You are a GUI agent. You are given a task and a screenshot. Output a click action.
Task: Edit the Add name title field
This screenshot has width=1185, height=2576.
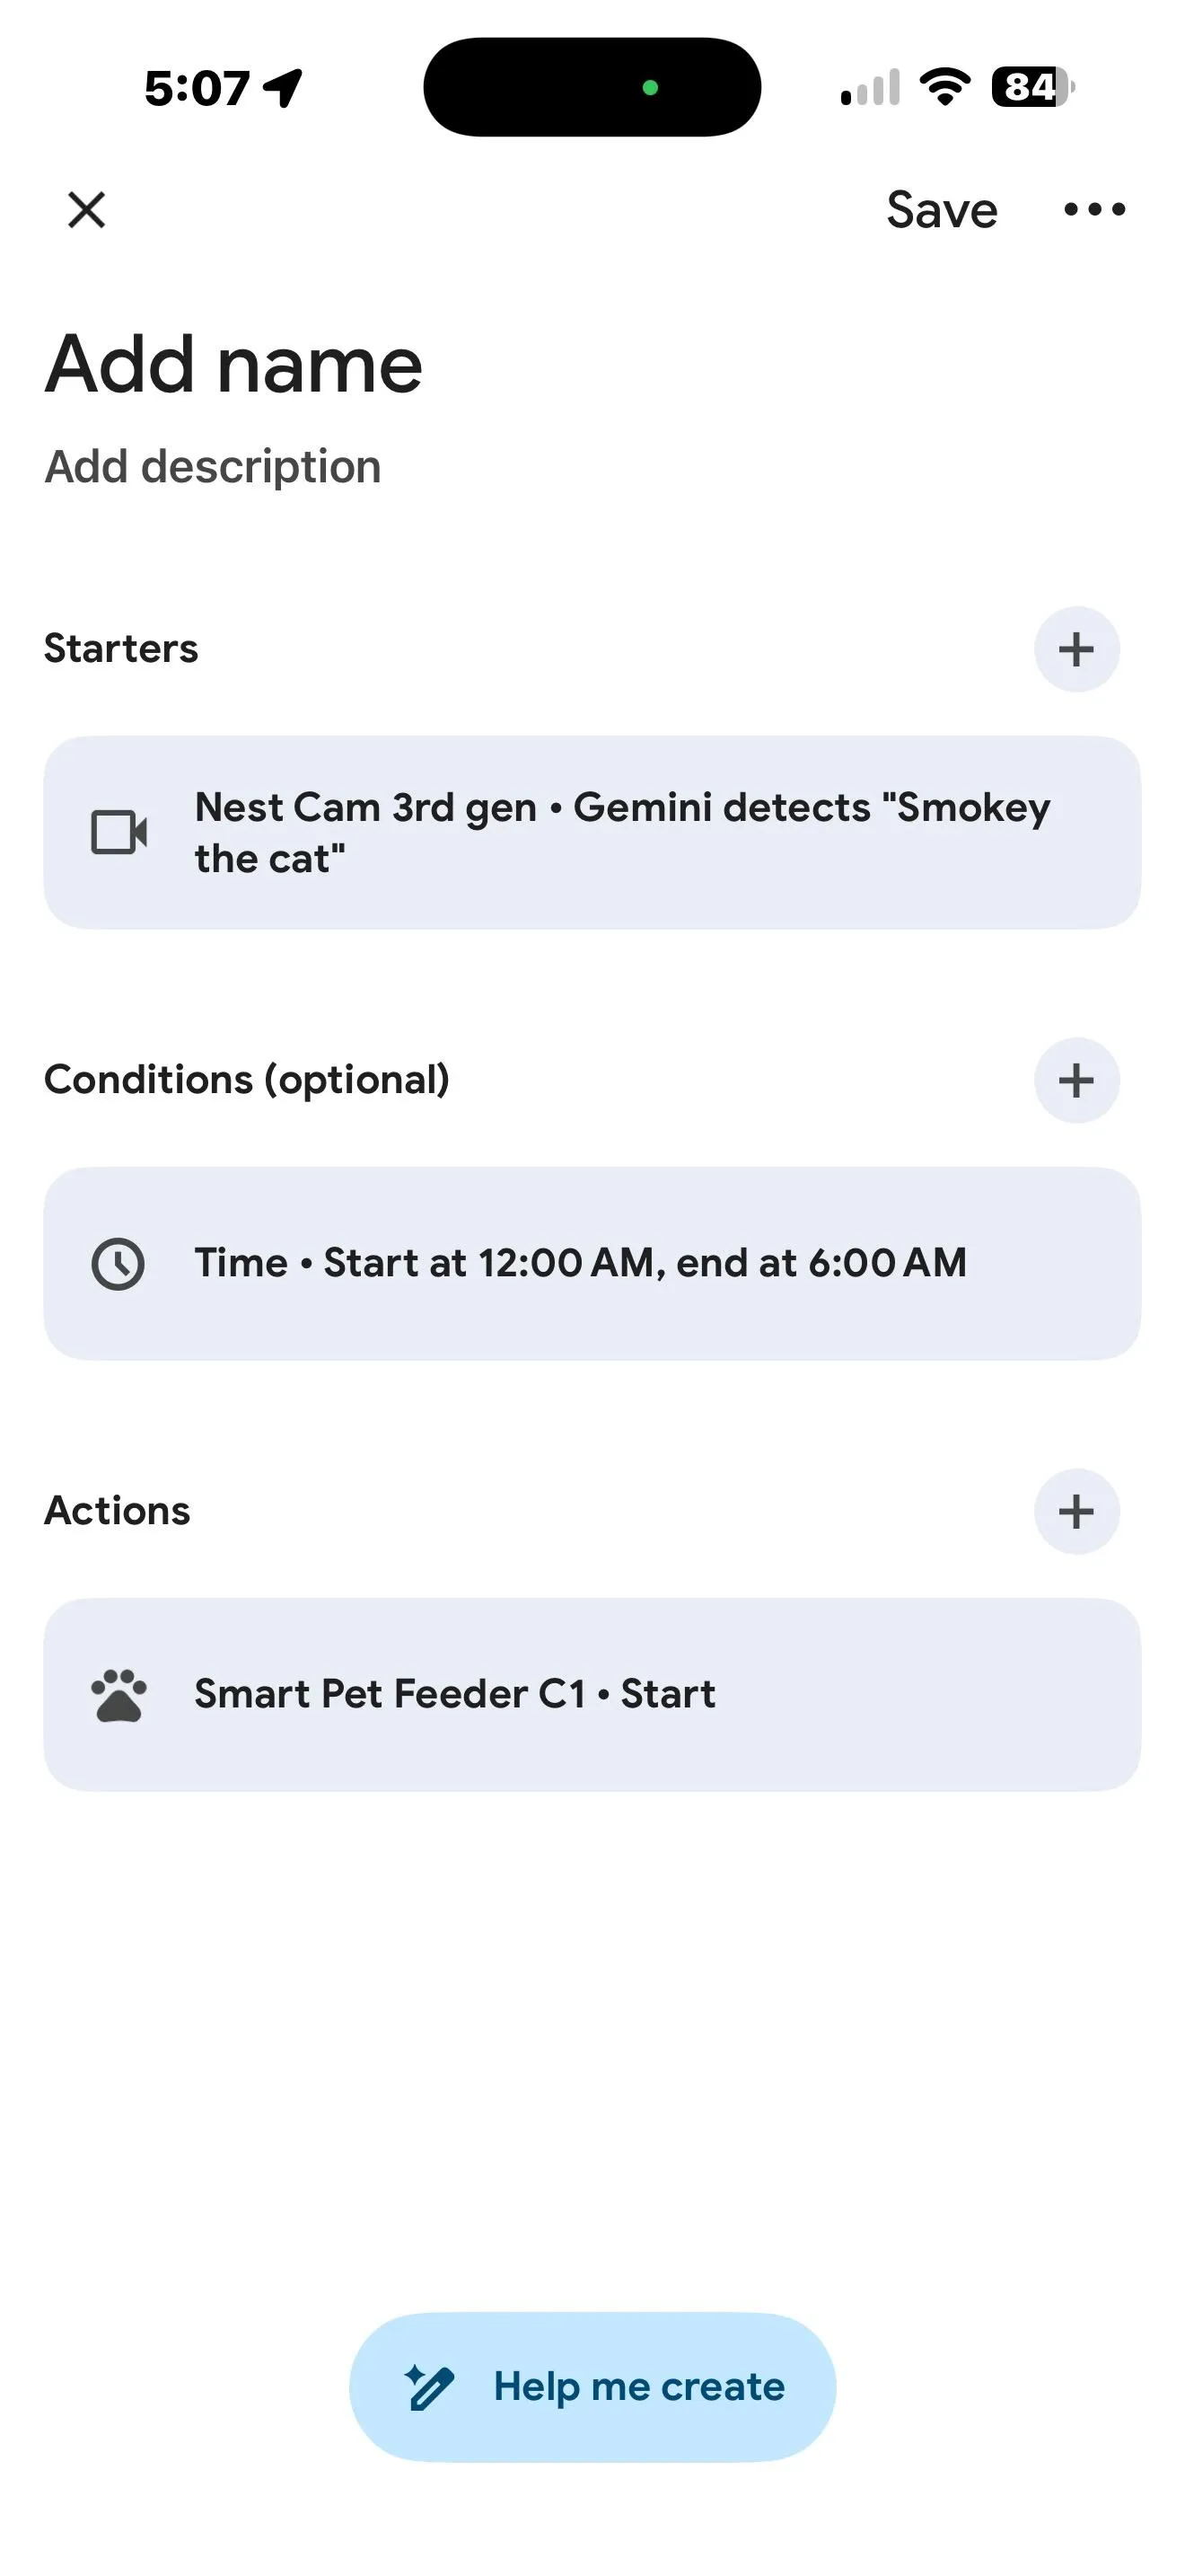233,364
